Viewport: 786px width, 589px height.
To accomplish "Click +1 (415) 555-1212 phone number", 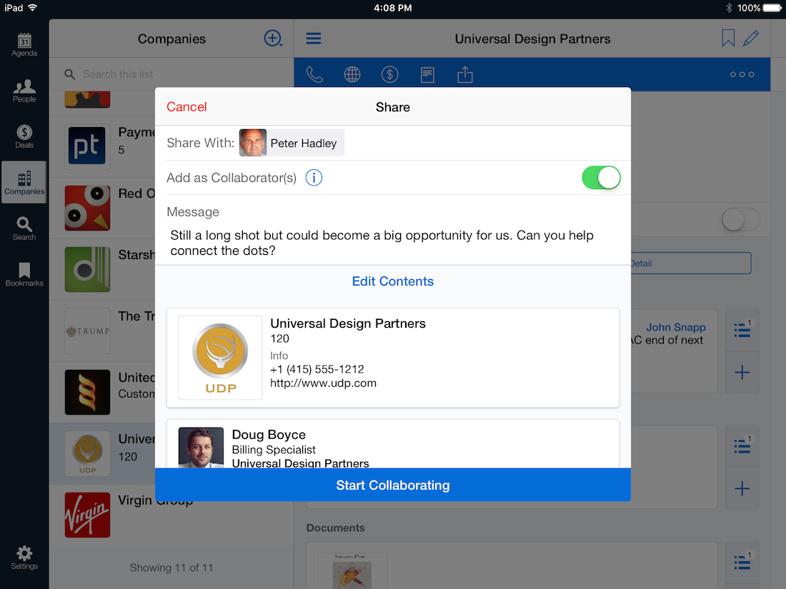I will pyautogui.click(x=317, y=369).
